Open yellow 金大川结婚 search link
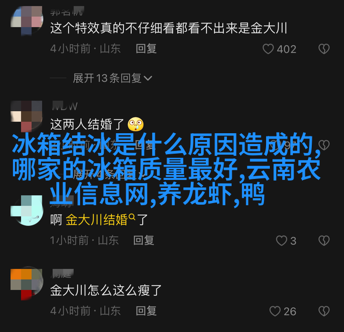This screenshot has width=344, height=332. tap(97, 220)
